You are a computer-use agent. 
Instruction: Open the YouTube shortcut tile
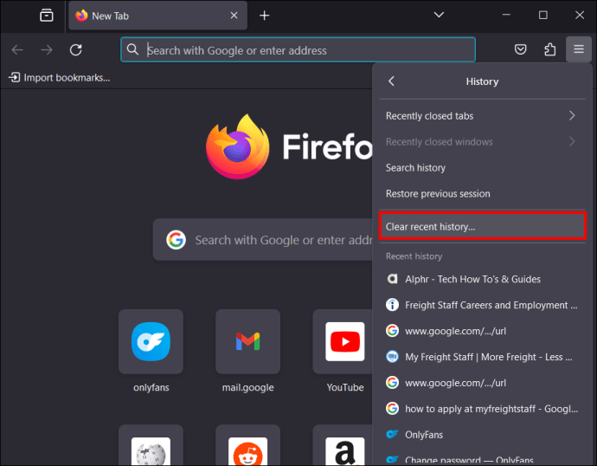(344, 341)
